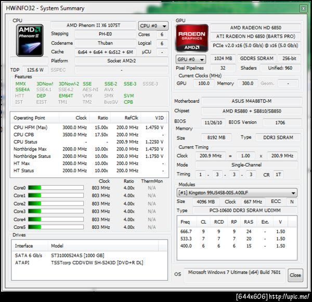Click the Close button
Viewport: 312px width, 302px height.
pos(295,275)
